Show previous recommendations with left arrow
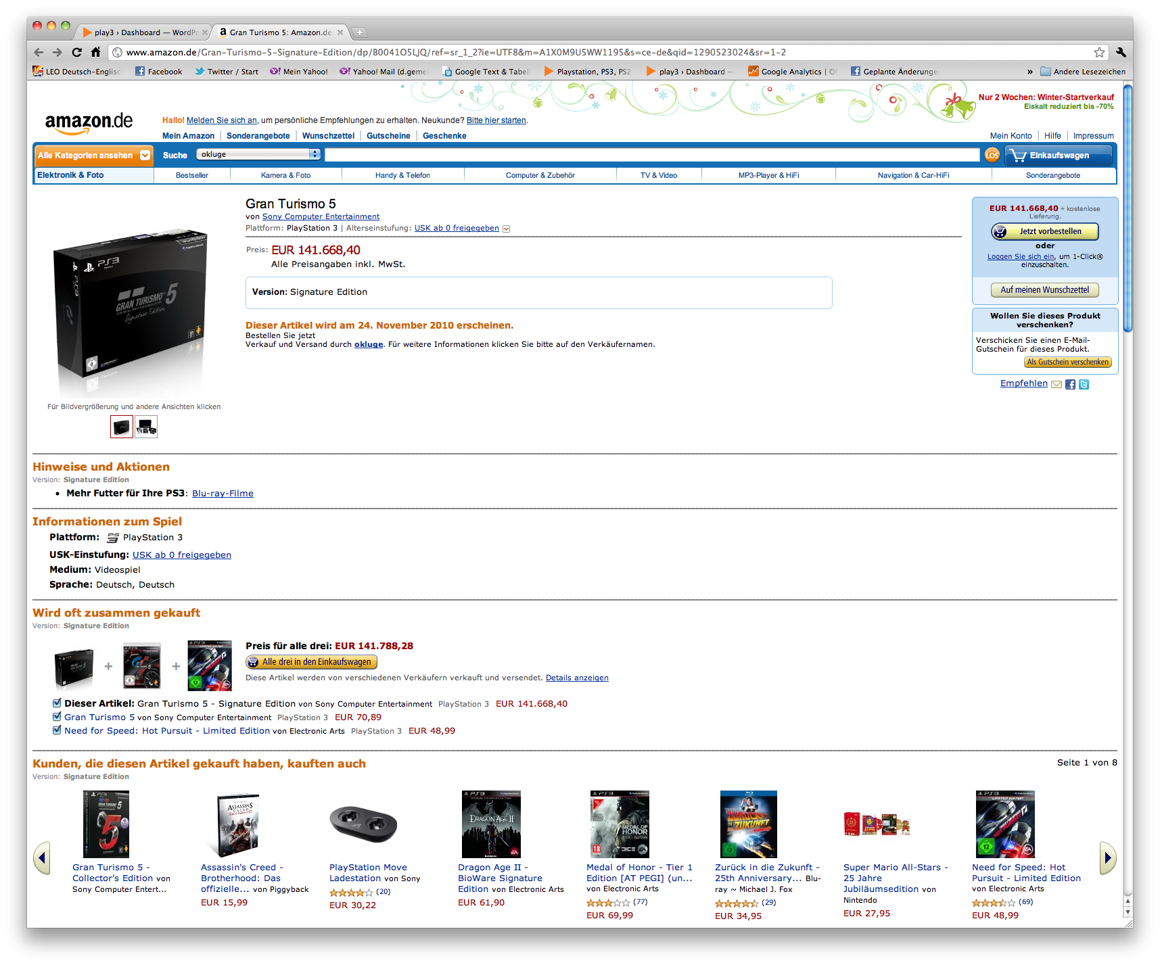This screenshot has width=1160, height=965. (42, 858)
